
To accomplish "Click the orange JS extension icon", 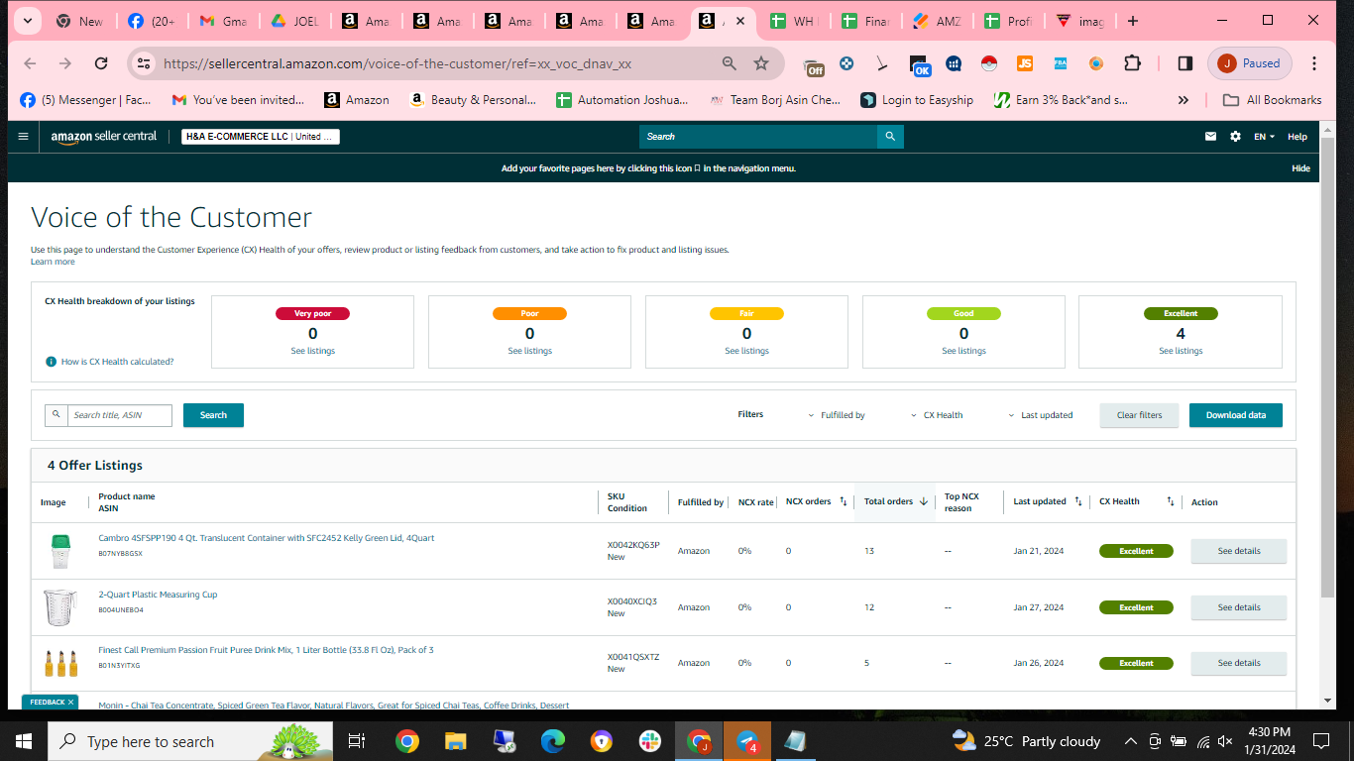I will click(1025, 63).
